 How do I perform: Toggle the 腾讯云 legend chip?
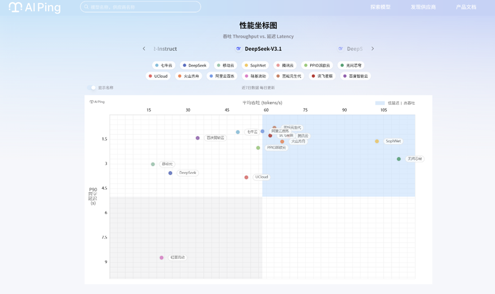click(x=285, y=65)
